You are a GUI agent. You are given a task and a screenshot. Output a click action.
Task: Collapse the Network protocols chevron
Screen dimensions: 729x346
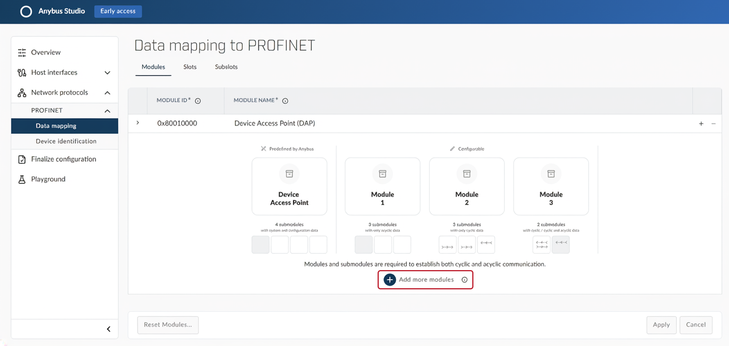pyautogui.click(x=107, y=93)
